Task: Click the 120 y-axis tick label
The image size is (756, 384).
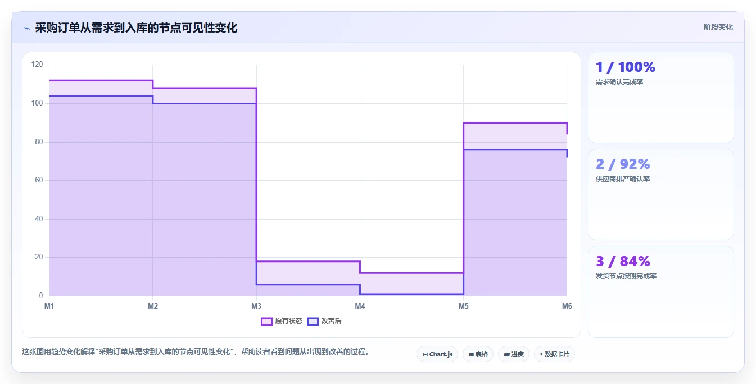Action: (37, 65)
